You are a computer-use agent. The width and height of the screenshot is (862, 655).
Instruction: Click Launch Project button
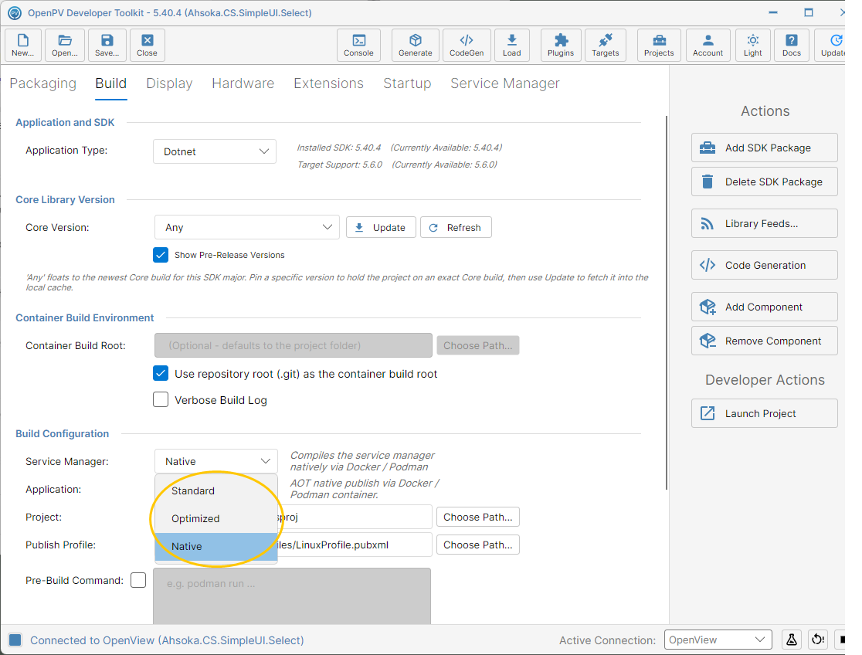point(764,413)
